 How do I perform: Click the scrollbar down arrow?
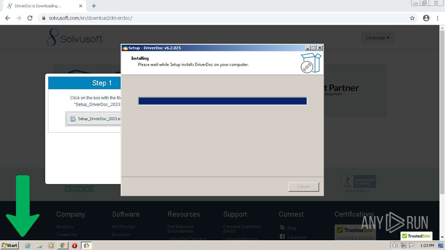pos(442,237)
